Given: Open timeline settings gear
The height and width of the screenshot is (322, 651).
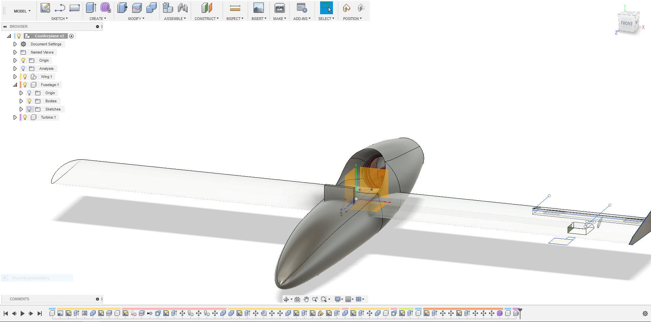Looking at the screenshot, I should (645, 314).
